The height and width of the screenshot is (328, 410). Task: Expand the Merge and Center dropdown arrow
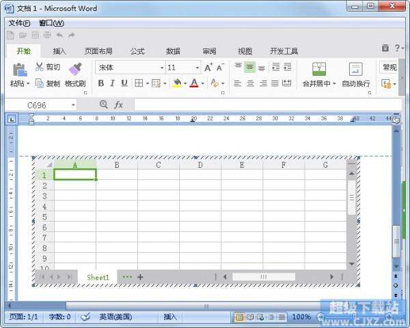[334, 84]
